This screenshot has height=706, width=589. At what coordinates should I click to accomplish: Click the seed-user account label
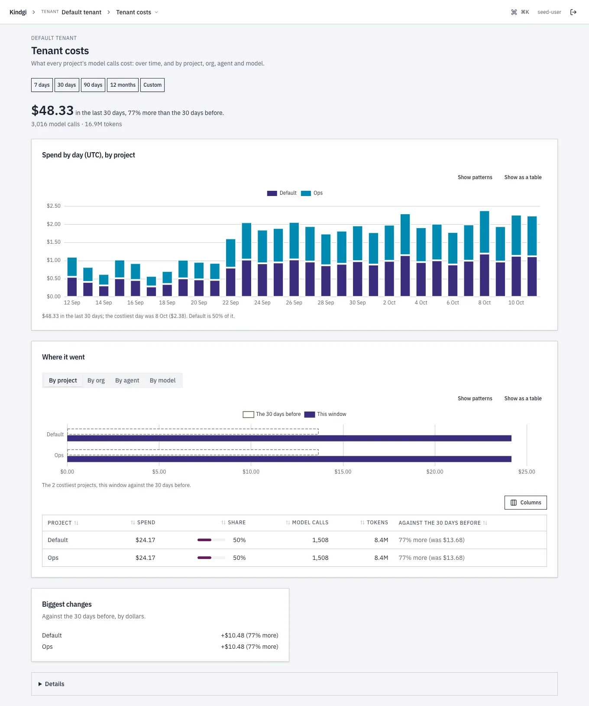click(x=549, y=12)
